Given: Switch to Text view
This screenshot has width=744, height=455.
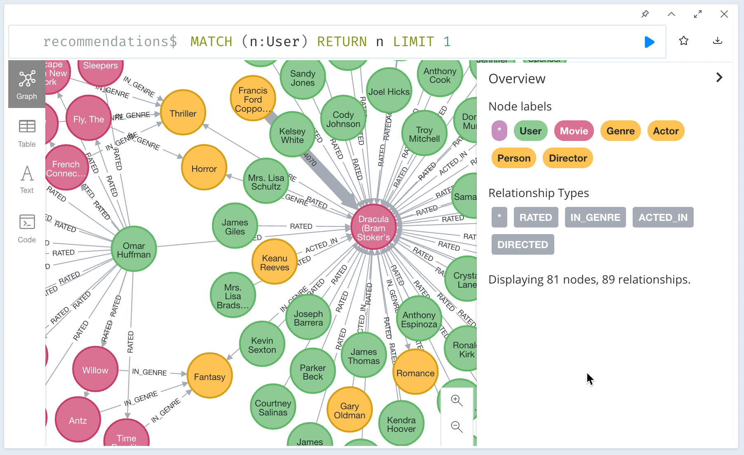Looking at the screenshot, I should point(27,180).
